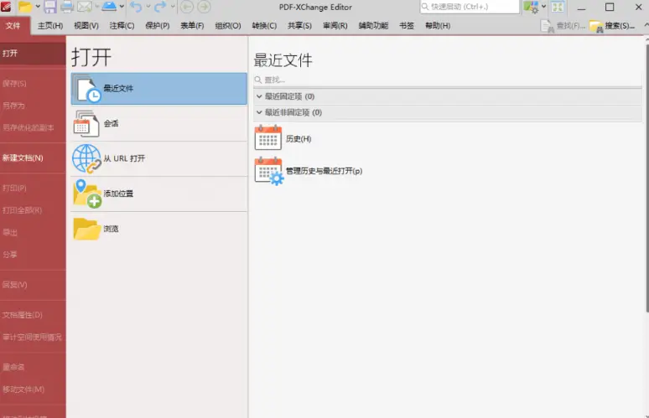Click the 查找... filter field under 最近文件
Viewport: 649px width, 418px height.
pos(448,80)
